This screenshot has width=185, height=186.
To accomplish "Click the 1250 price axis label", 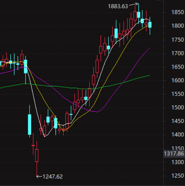I will click(x=178, y=176).
